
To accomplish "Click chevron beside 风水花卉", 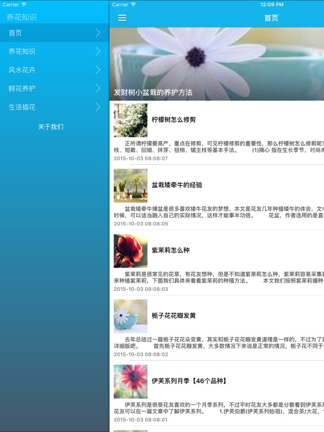I will tap(98, 70).
